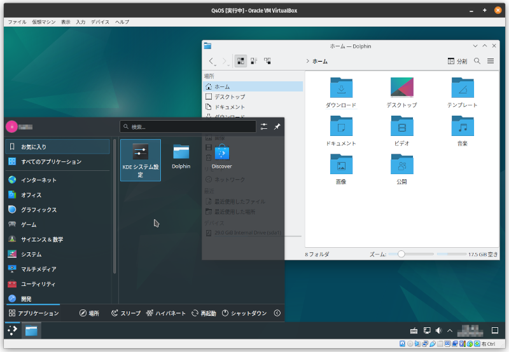Switch Dolphin to details tree view

click(x=267, y=61)
